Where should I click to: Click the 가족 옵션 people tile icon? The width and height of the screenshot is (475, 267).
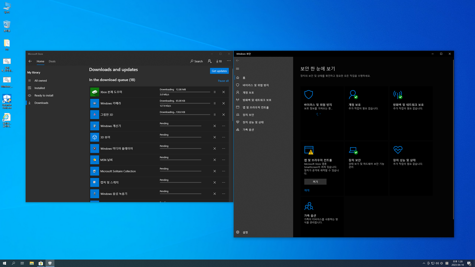[x=309, y=206]
